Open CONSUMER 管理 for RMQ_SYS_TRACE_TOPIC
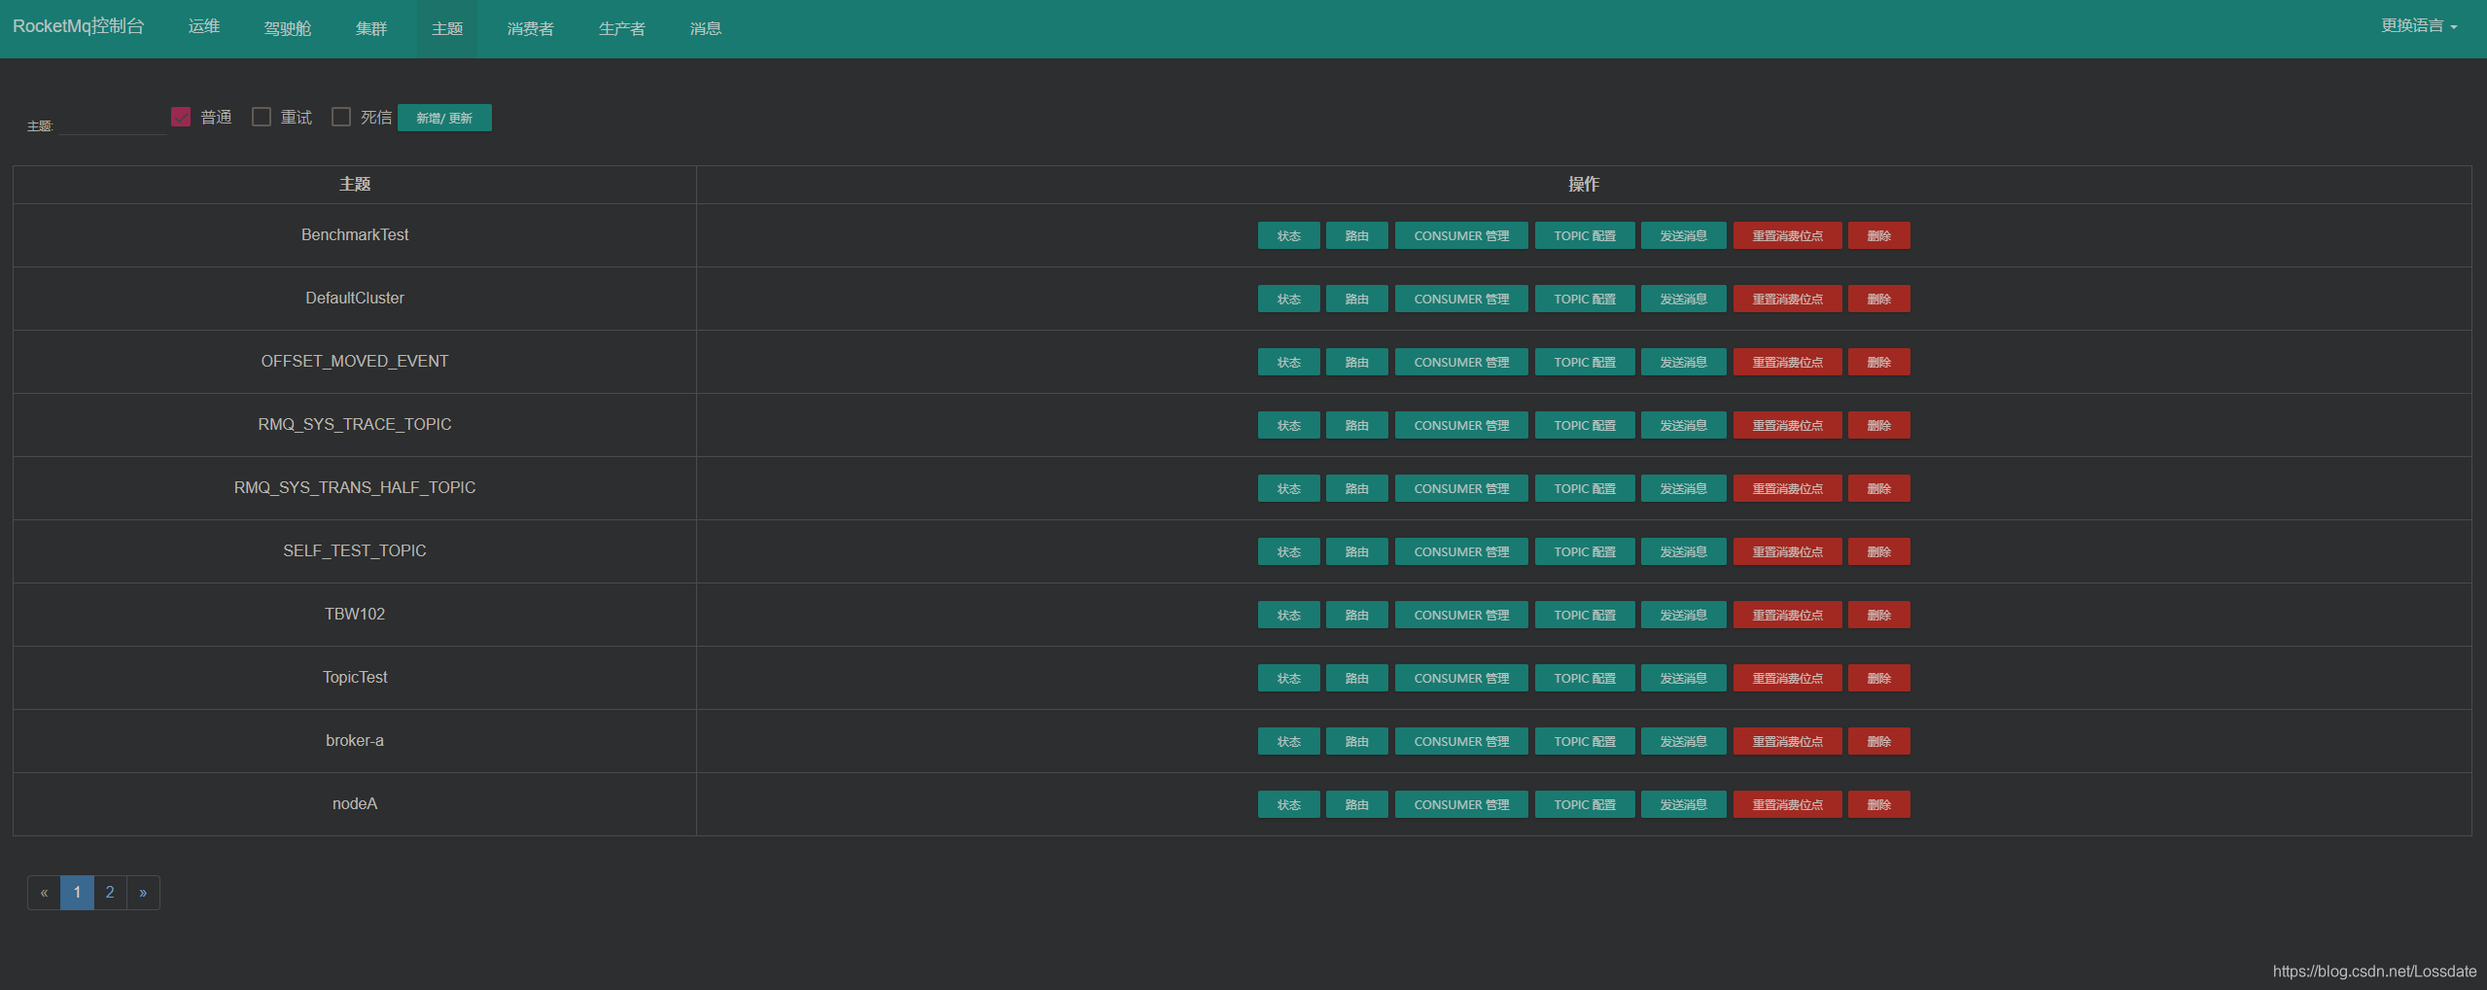Image resolution: width=2487 pixels, height=990 pixels. point(1461,425)
